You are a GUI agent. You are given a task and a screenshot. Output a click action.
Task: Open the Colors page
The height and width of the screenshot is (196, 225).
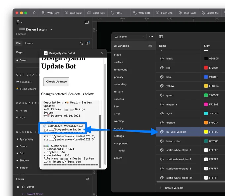coord(23,146)
